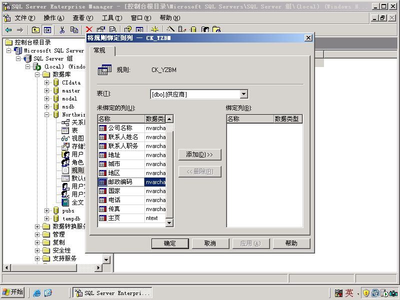The height and width of the screenshot is (300, 400).
Task: Toggle the show/hide console tree icon
Action: [47, 30]
